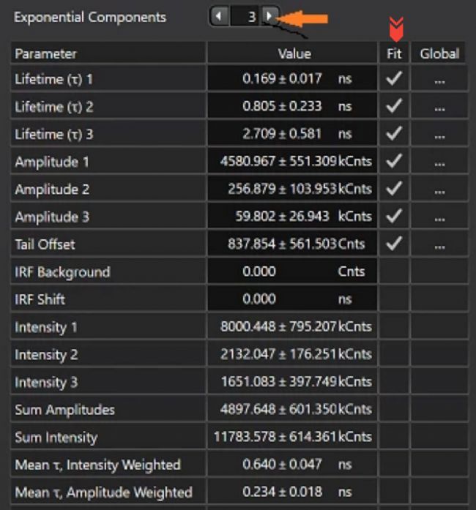476x510 pixels.
Task: Click Global ellipsis for Amplitude 1
Action: pos(439,162)
